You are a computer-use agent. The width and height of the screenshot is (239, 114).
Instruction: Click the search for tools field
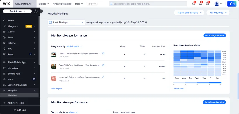(148, 4)
